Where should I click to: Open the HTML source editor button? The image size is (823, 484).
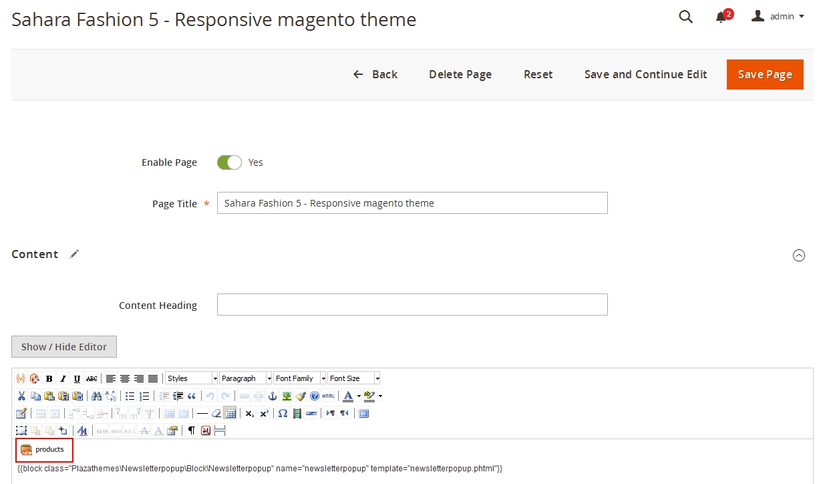click(x=328, y=396)
